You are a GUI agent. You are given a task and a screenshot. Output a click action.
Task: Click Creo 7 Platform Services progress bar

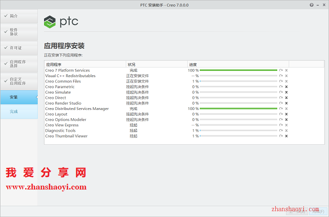click(239, 70)
